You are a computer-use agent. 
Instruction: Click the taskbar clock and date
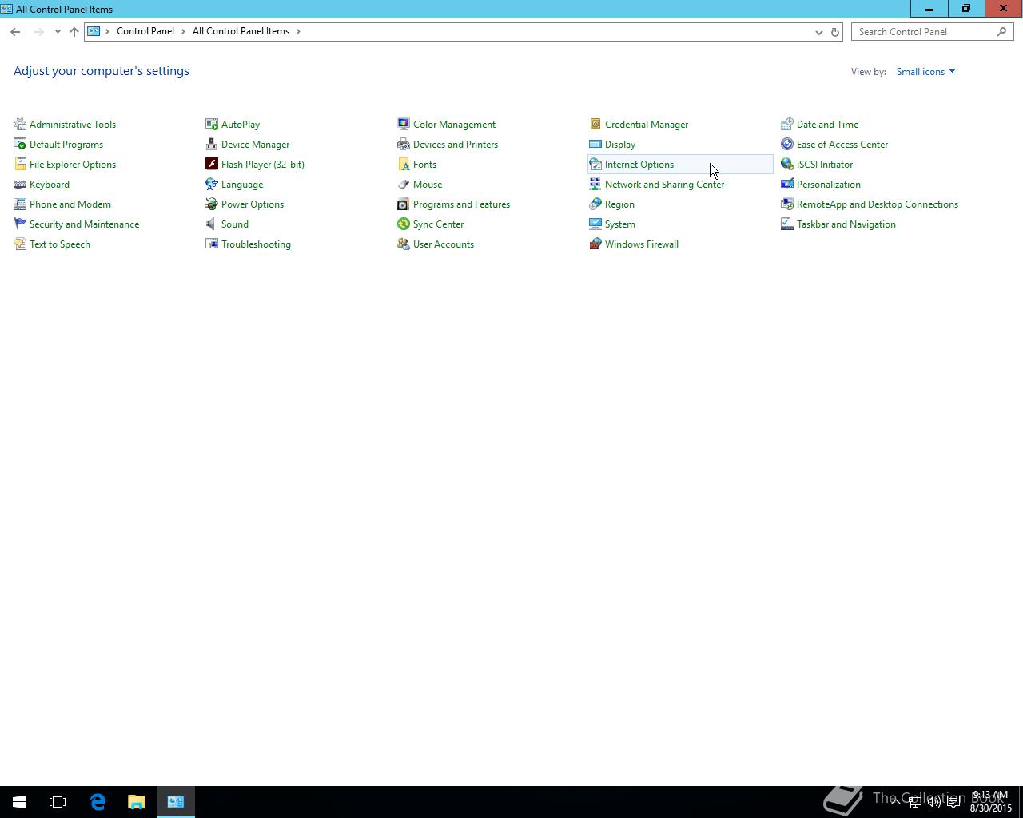tap(991, 802)
